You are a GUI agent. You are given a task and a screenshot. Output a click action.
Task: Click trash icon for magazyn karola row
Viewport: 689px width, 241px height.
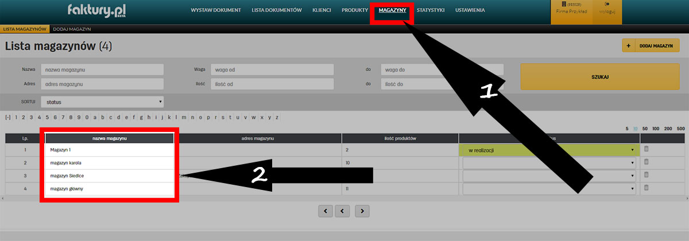point(646,162)
